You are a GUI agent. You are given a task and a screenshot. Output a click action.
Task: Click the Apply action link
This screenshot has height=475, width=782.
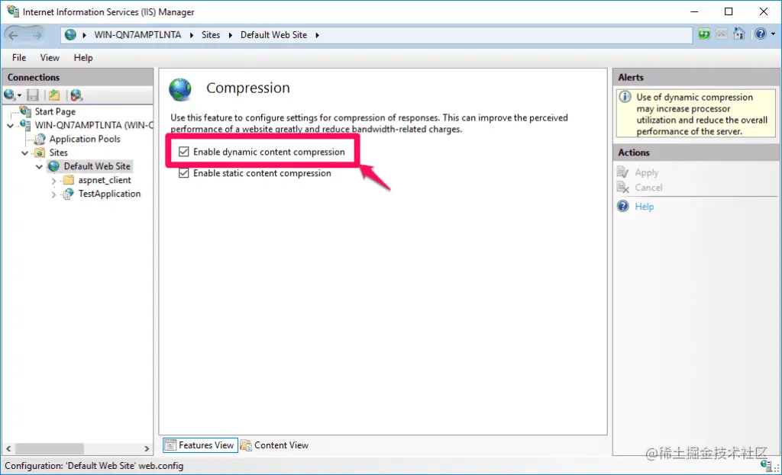(x=646, y=172)
